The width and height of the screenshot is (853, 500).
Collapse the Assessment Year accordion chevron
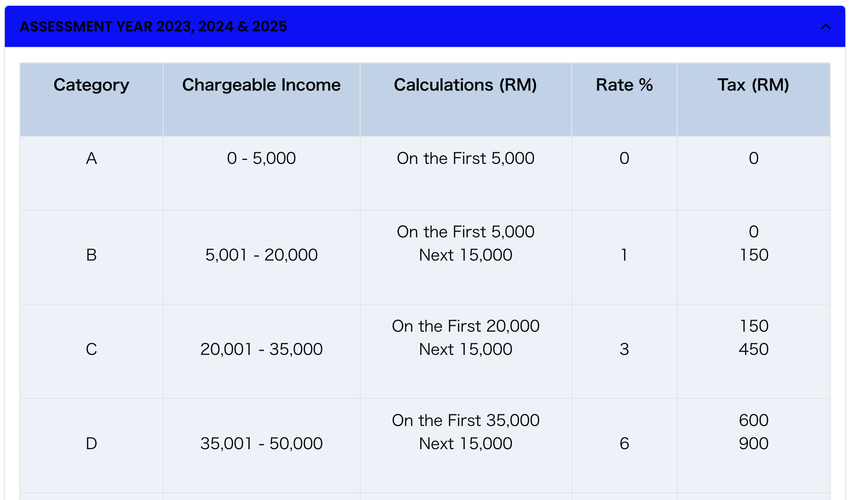826,27
